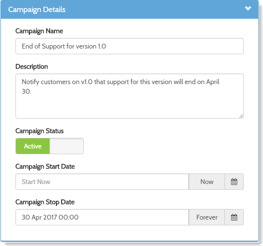Screen dimensions: 263x246
Task: Click the Campaign Start Date label
Action: [45, 167]
